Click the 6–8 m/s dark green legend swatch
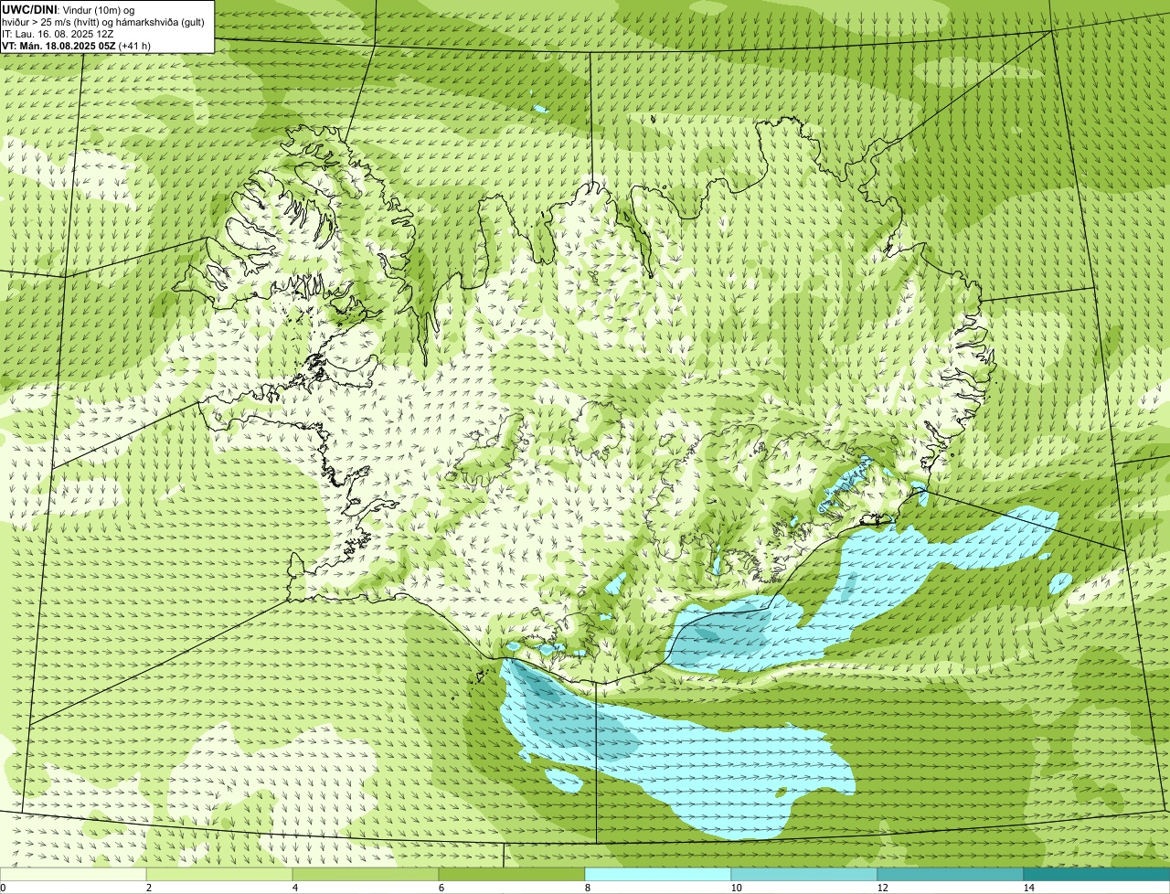Image resolution: width=1170 pixels, height=894 pixels. 512,874
